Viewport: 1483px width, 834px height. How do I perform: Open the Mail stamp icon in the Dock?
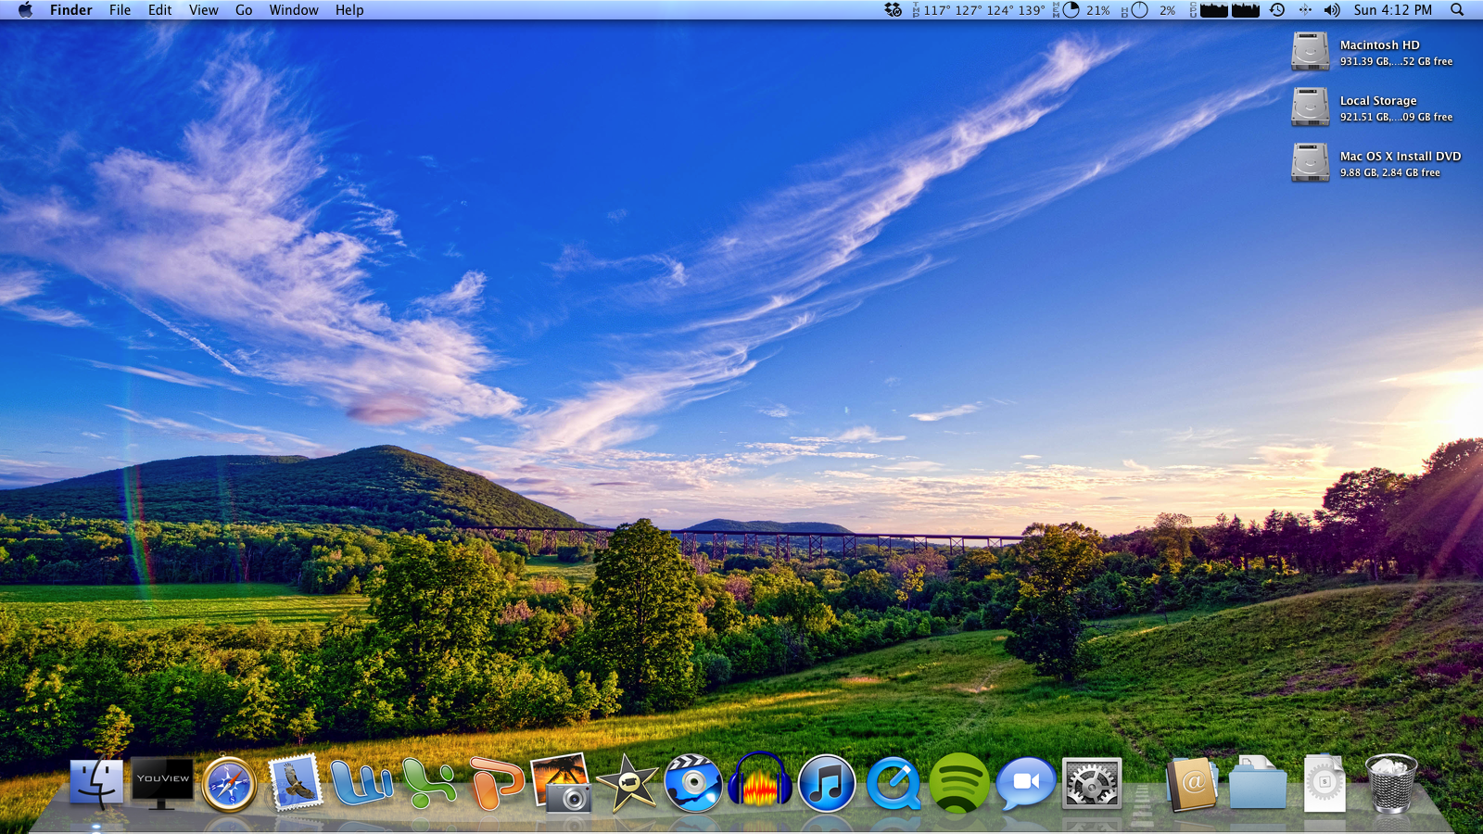295,783
